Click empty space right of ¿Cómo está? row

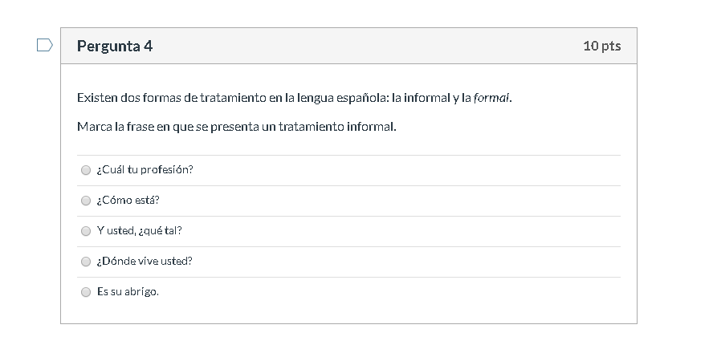click(x=401, y=201)
